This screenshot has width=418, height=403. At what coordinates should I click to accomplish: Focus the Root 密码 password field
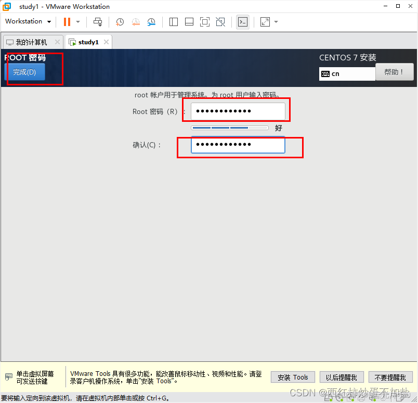tap(238, 111)
